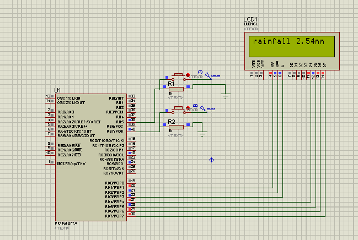This screenshot has width=358, height=240.
Task: Click the push button above R1
Action: (179, 77)
